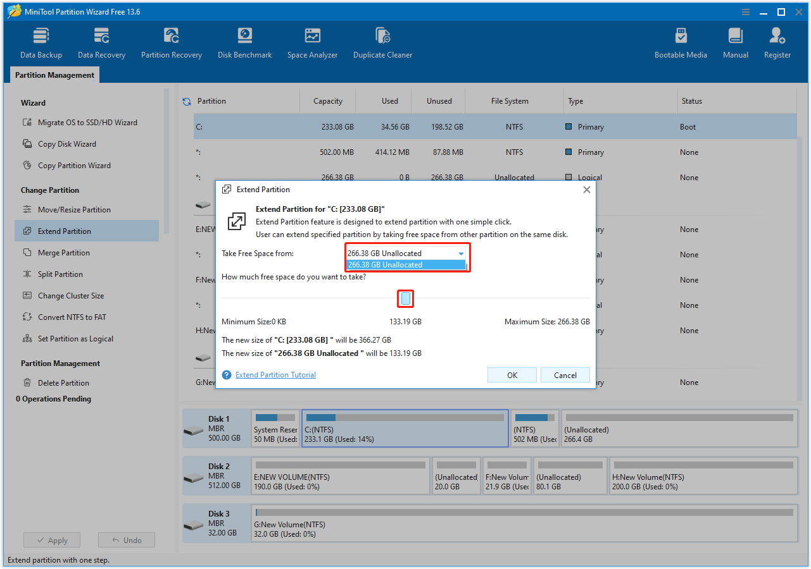Launch the Data Recovery tool
The image size is (811, 569).
click(101, 43)
